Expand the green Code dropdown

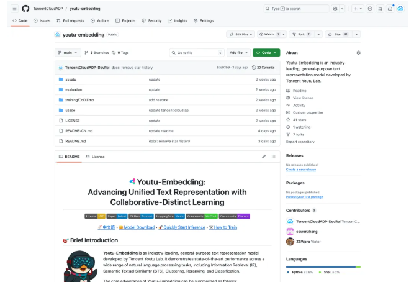click(x=266, y=53)
